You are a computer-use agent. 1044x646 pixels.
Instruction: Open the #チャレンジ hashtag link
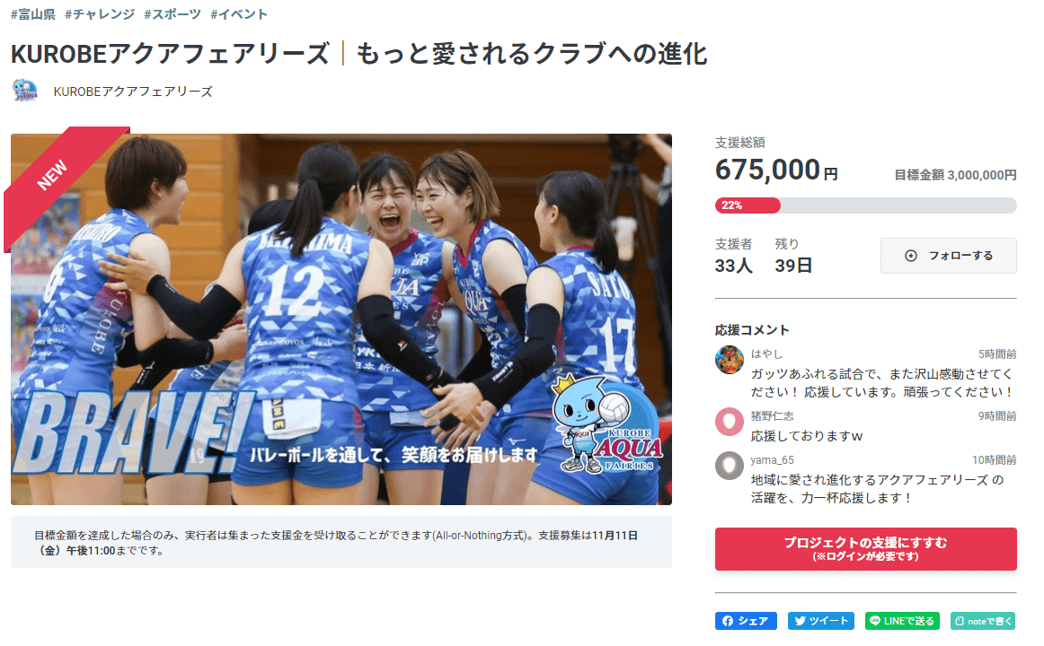coord(100,14)
